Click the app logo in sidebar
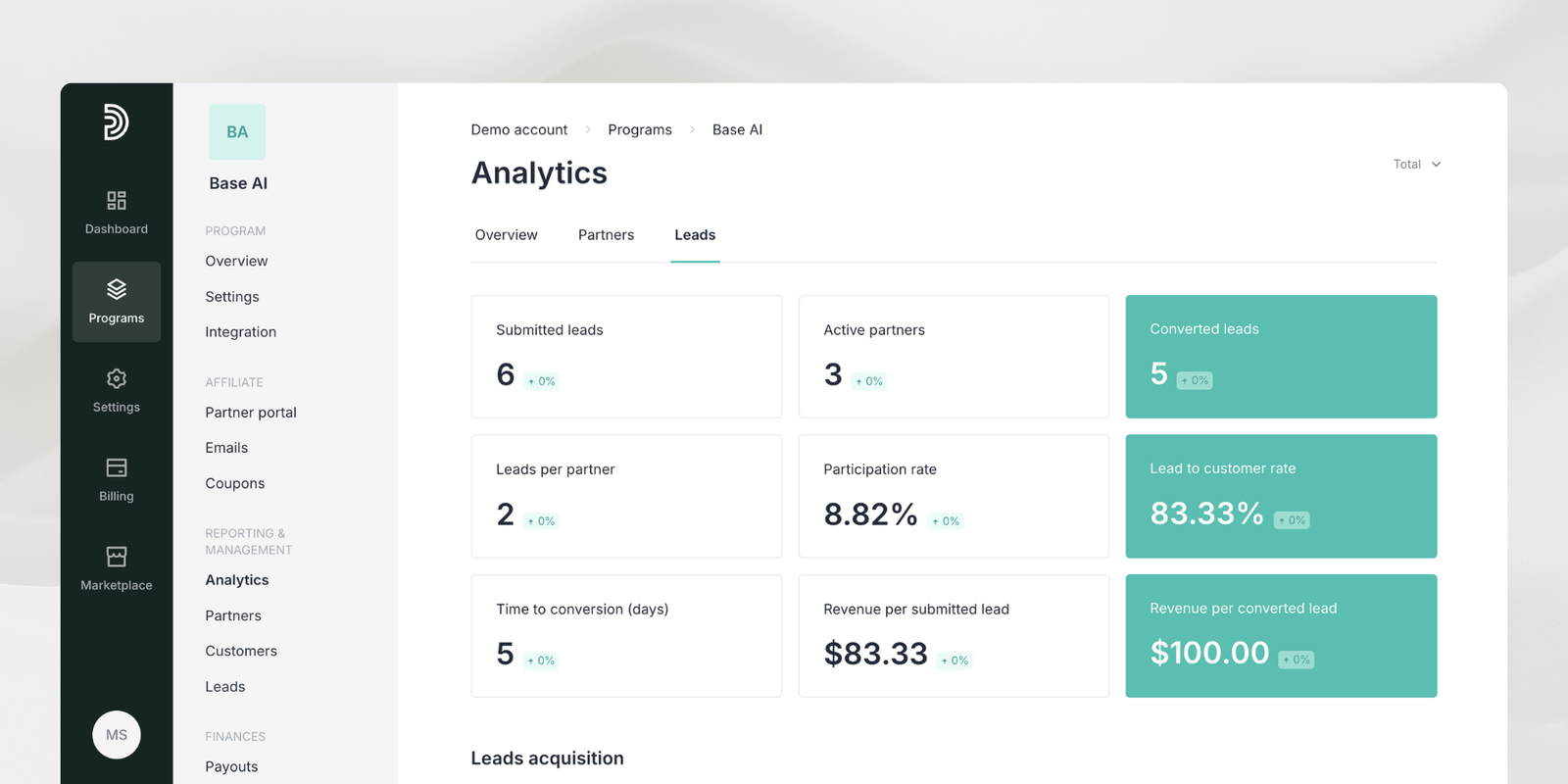Viewport: 1568px width, 784px height. (x=116, y=122)
